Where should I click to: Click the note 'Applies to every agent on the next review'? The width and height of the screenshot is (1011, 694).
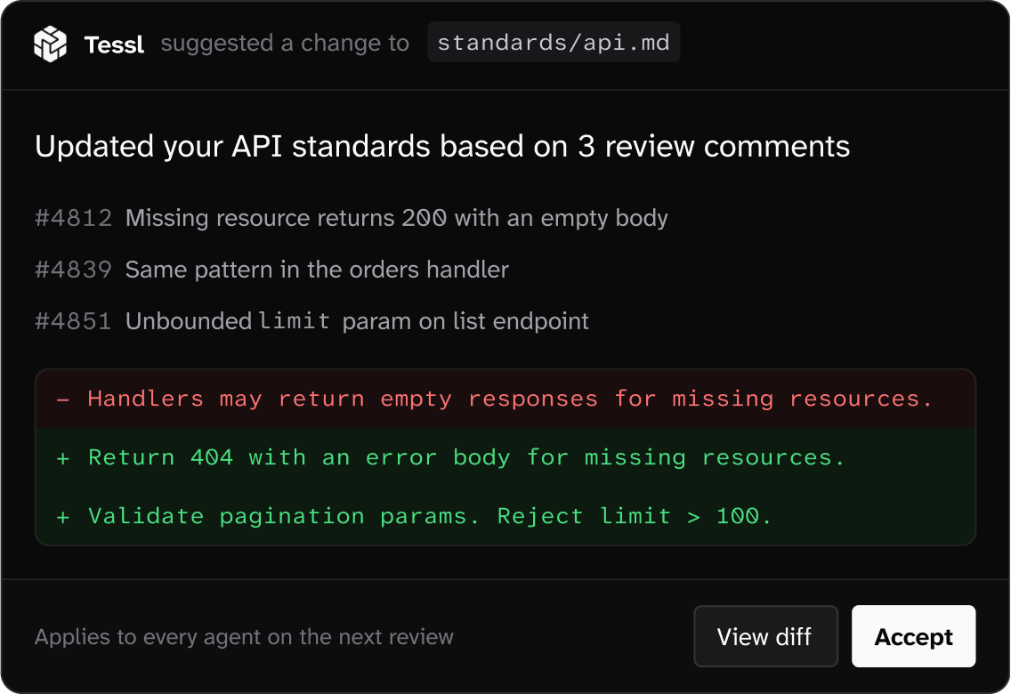tap(245, 637)
